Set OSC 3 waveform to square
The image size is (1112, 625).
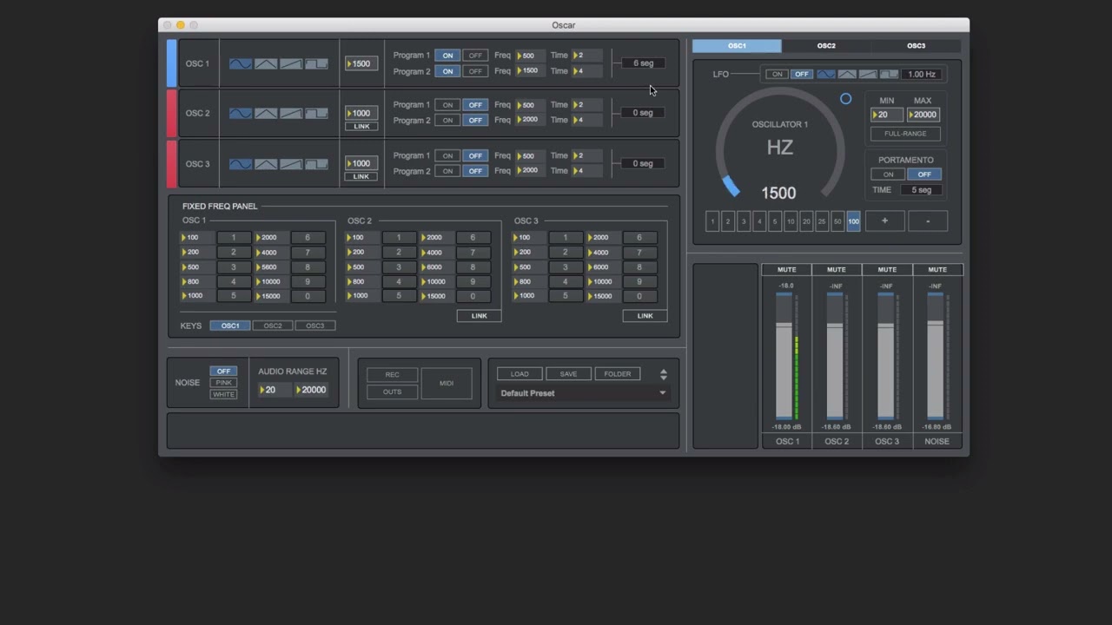click(x=316, y=163)
